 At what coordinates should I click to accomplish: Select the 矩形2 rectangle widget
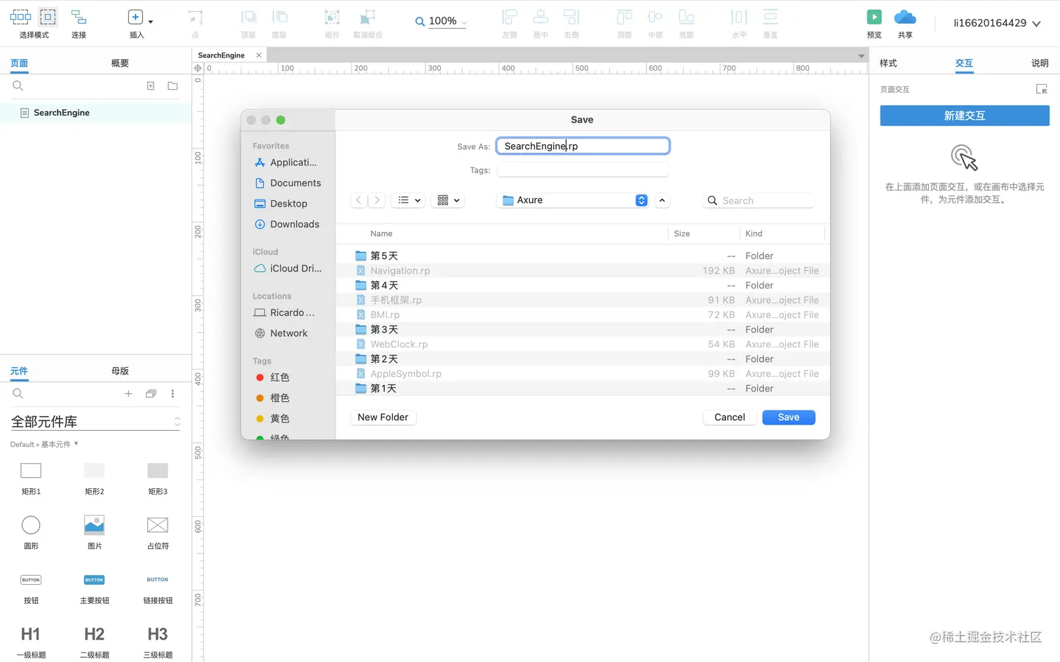(x=94, y=478)
